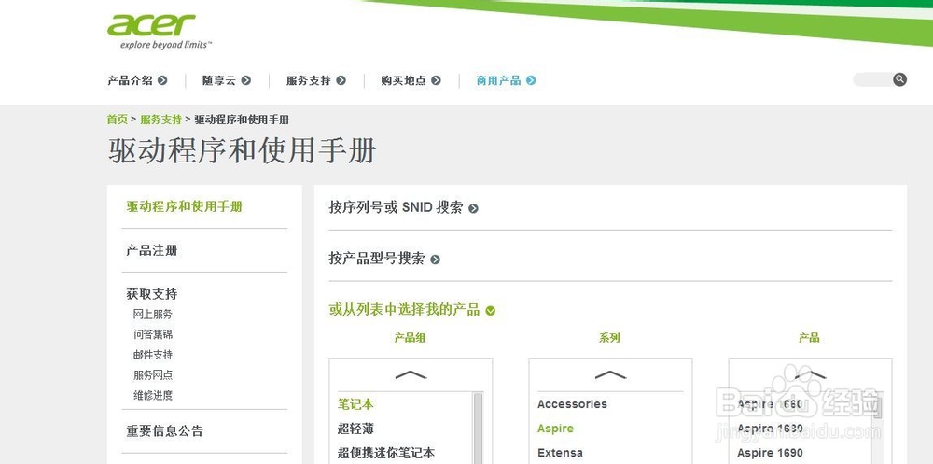Open 随享云 menu
Viewport: 933px width, 464px height.
click(219, 80)
